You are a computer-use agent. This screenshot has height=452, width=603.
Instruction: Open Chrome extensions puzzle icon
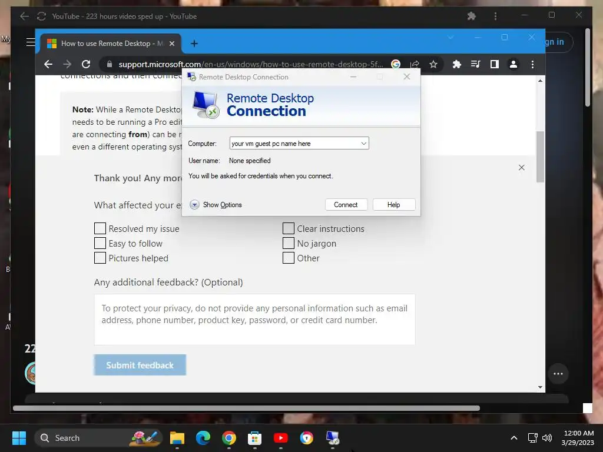click(x=456, y=64)
